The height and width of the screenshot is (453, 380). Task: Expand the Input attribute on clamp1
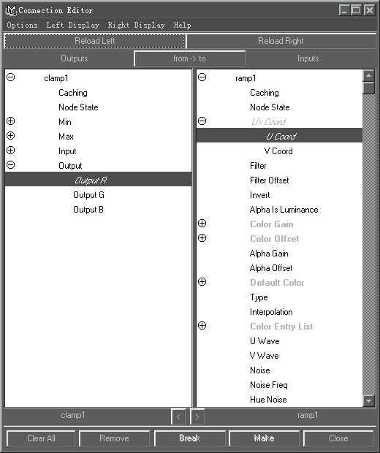(x=11, y=151)
